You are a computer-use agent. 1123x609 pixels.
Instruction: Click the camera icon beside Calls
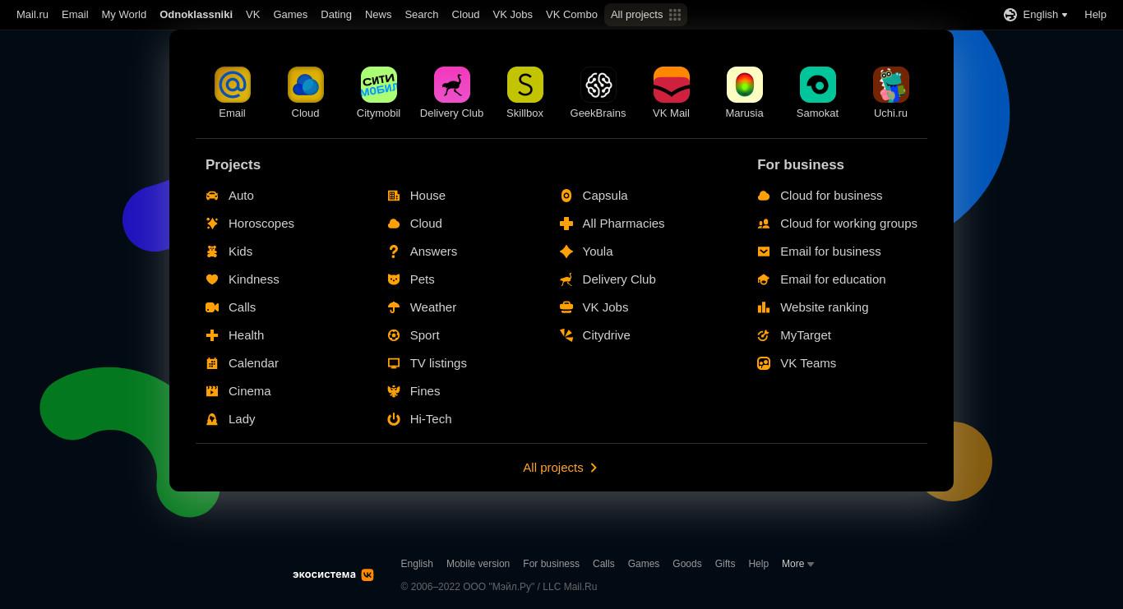(x=212, y=307)
